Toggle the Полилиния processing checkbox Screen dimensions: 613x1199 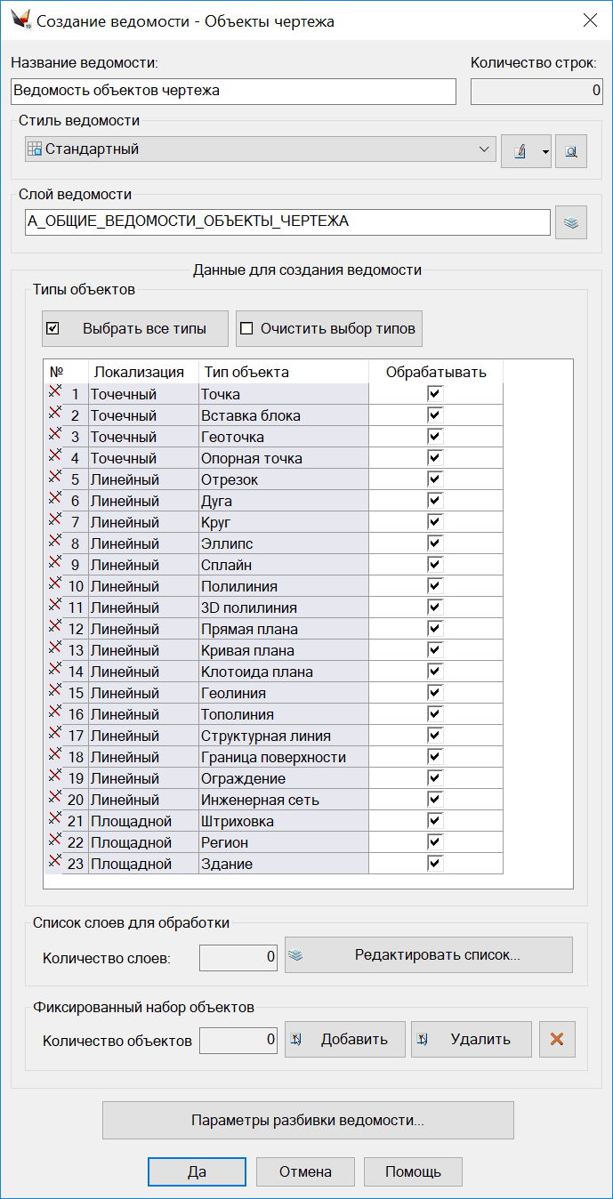pyautogui.click(x=435, y=585)
